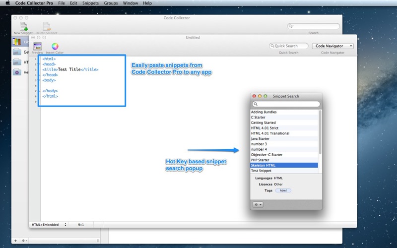Click the New Snippet toolbar icon

[x=23, y=27]
